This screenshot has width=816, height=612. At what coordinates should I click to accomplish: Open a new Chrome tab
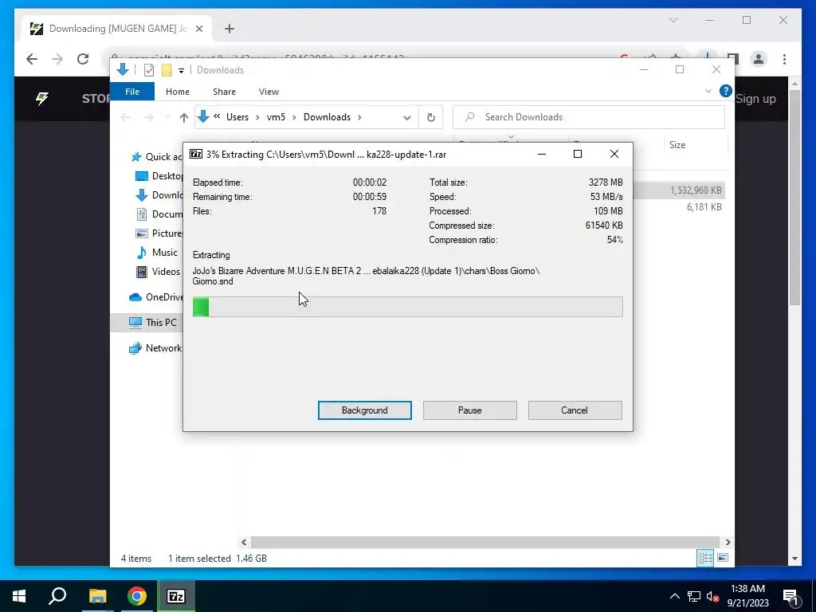[229, 29]
